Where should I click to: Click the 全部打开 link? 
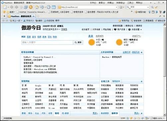coord(126,52)
